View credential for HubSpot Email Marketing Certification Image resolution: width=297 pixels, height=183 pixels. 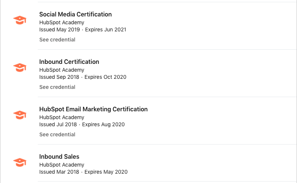pyautogui.click(x=57, y=134)
